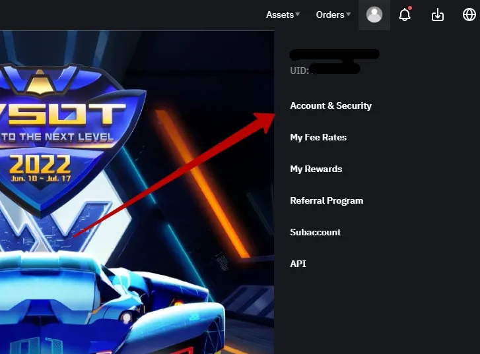Expand the Assets dropdown menu

coord(283,15)
